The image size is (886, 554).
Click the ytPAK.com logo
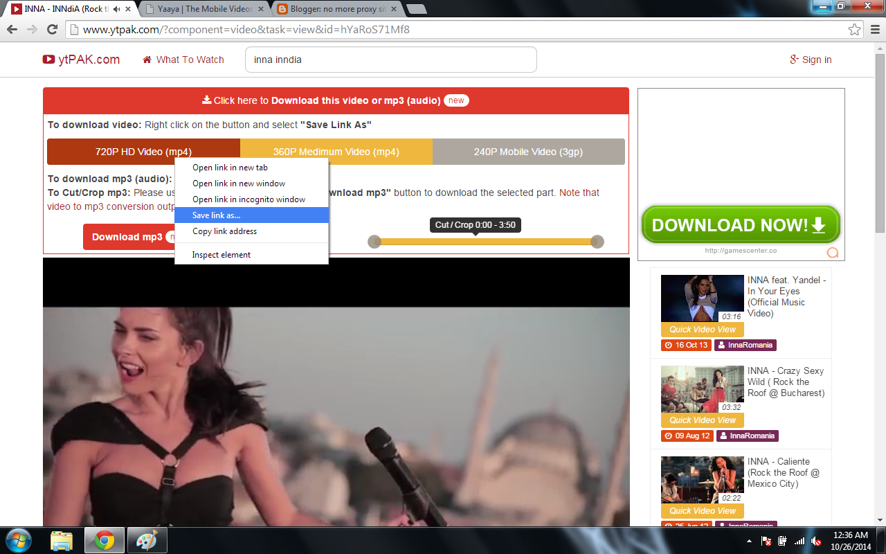click(x=81, y=60)
